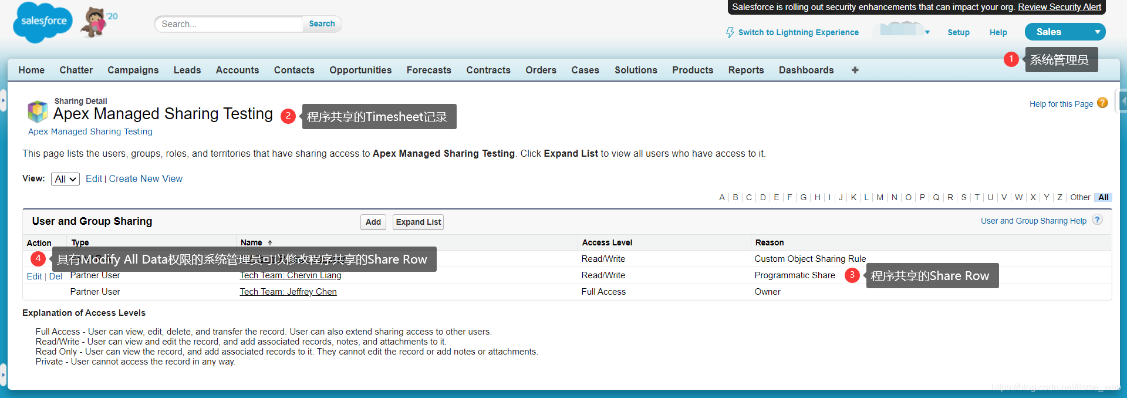Click the Type column header
Screen dimensions: 1127x398
coord(80,242)
